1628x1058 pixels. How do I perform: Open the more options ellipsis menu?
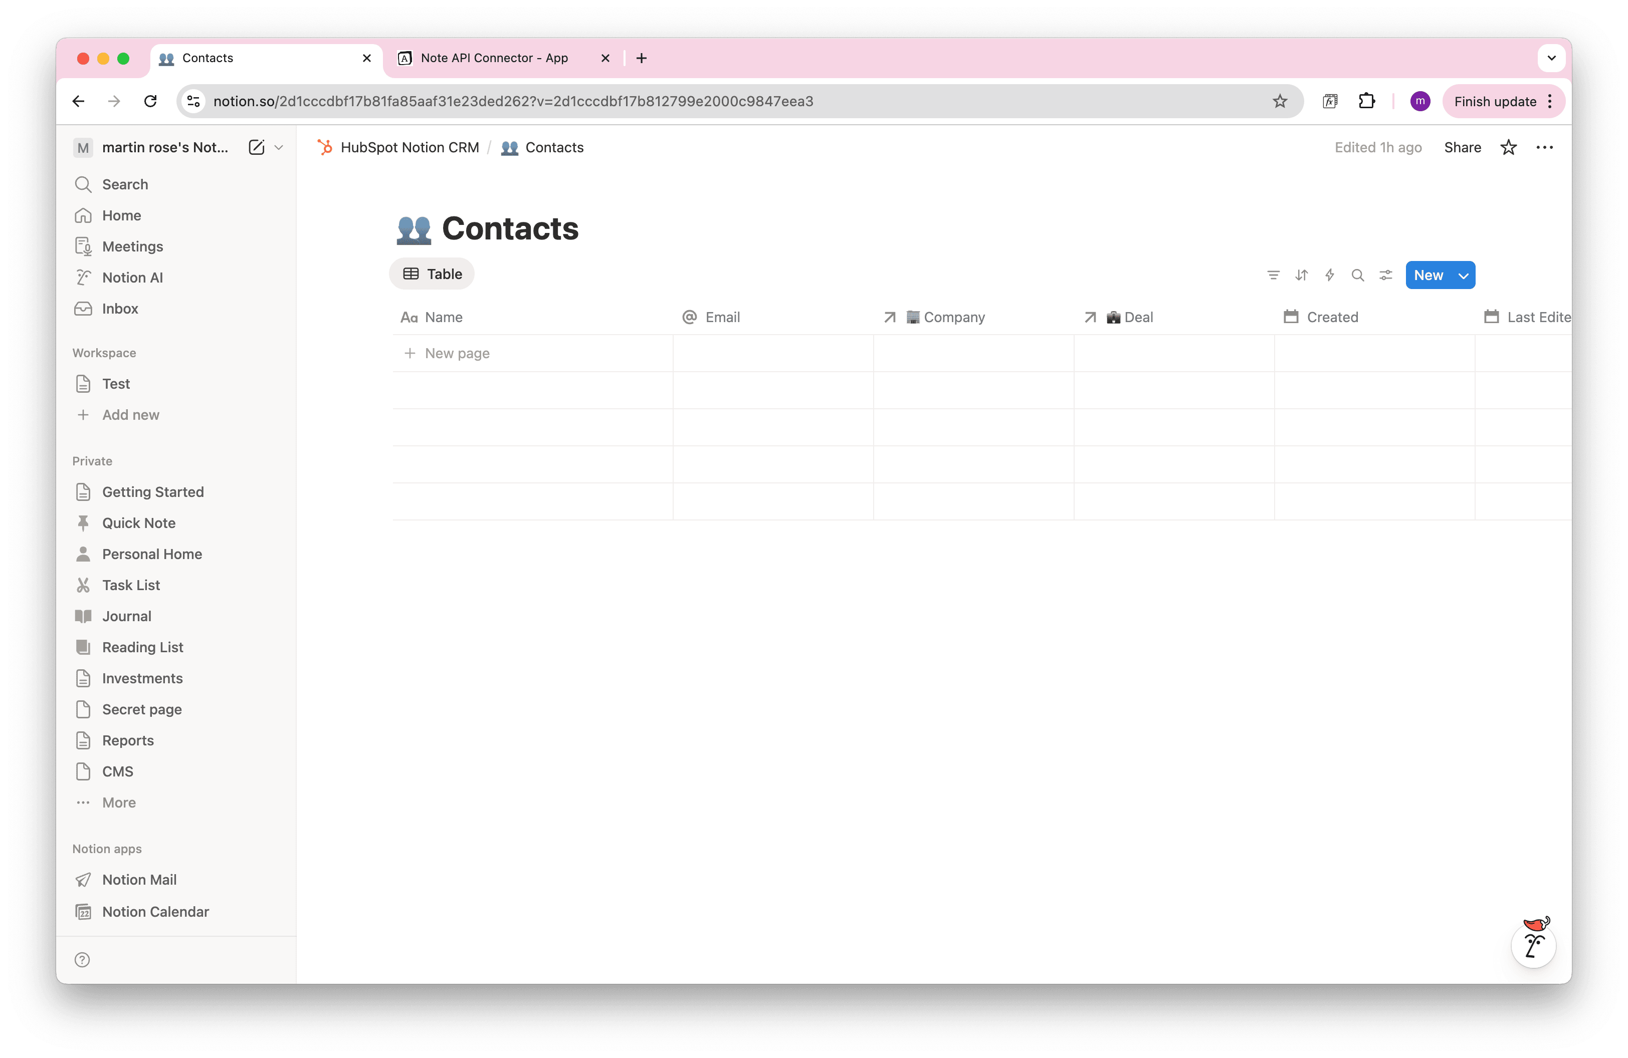(x=1545, y=147)
